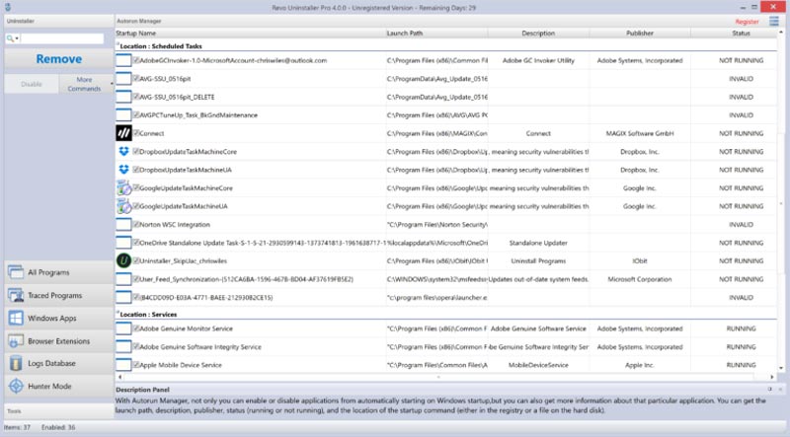This screenshot has width=790, height=437.
Task: Uncheck the Adobe Genuine Software Integrity Service checkbox
Action: (136, 346)
